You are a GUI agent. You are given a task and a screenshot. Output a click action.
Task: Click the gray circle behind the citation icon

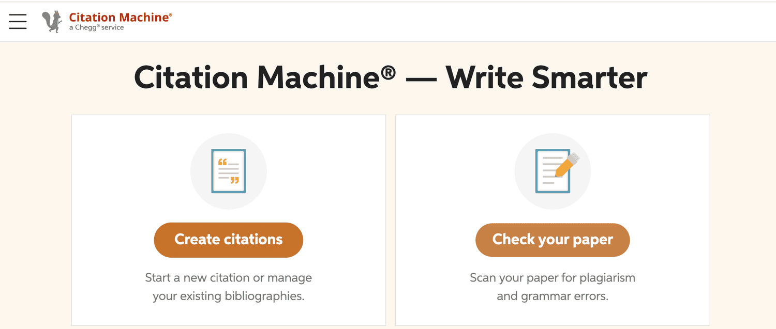point(229,171)
